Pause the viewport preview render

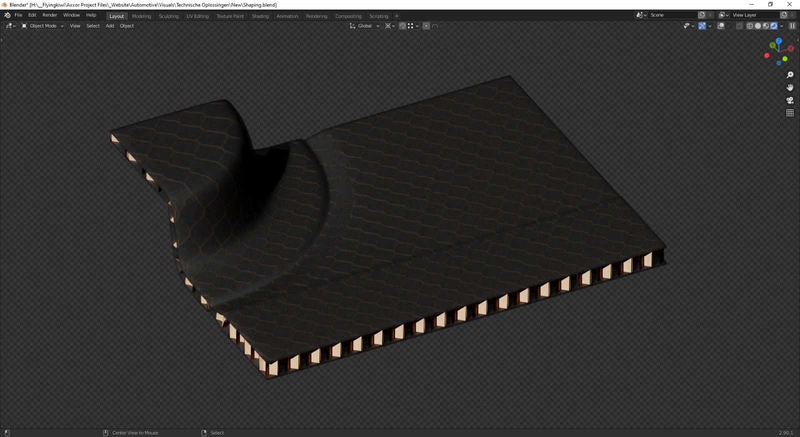pyautogui.click(x=792, y=26)
